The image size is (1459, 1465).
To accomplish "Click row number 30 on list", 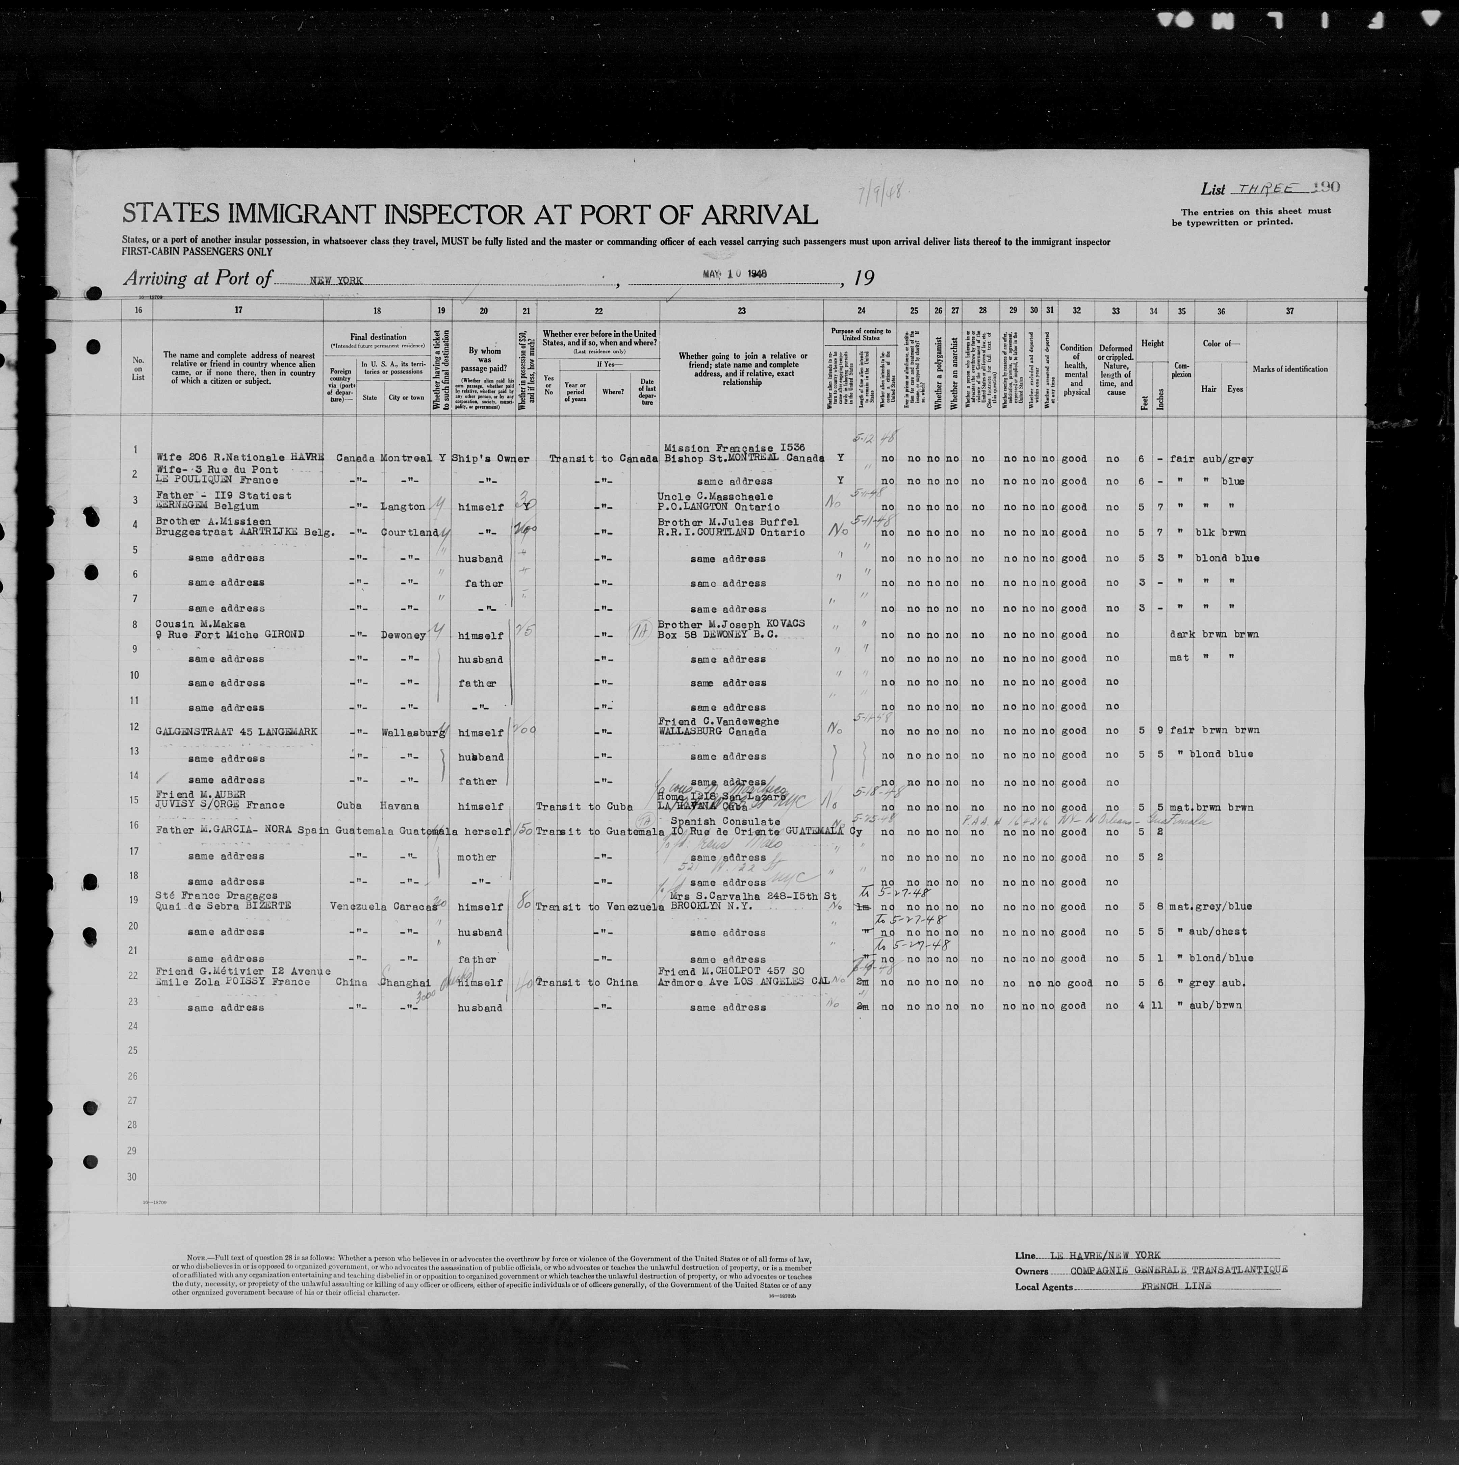I will point(133,1177).
